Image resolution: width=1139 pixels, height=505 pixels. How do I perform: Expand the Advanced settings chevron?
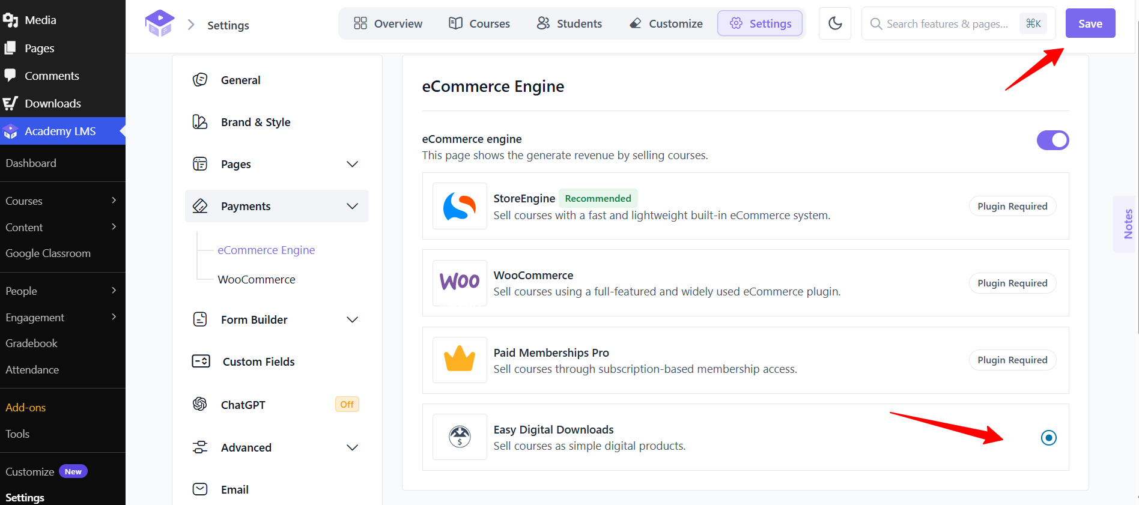pyautogui.click(x=353, y=447)
